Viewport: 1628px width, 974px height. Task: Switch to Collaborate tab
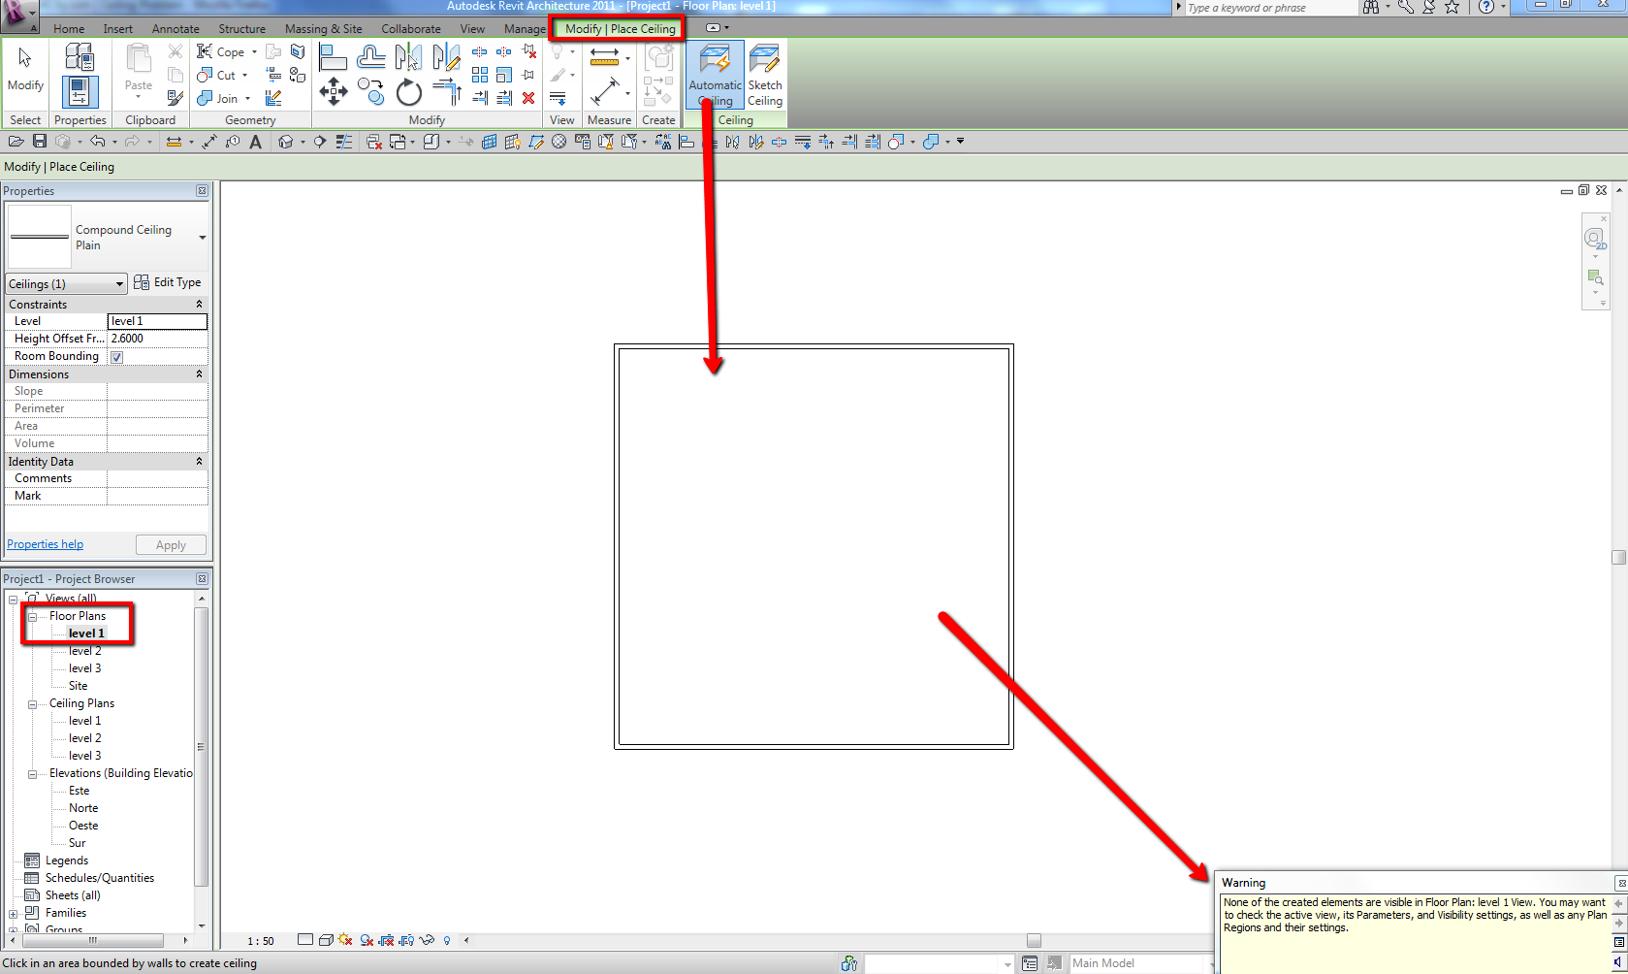tap(411, 29)
